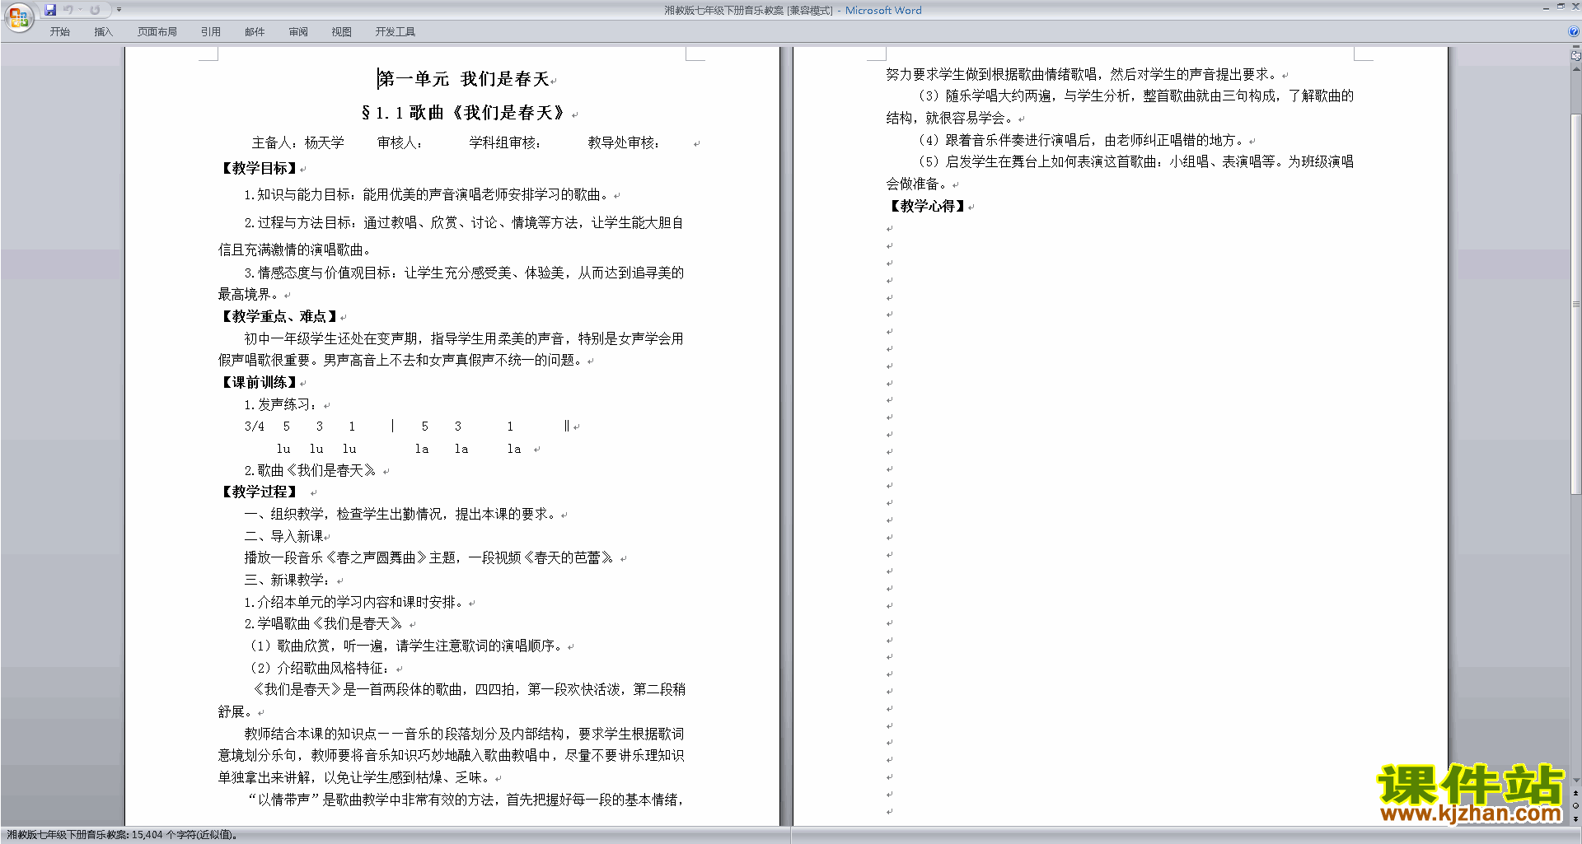Click the word count in status bar
This screenshot has height=844, width=1582.
pos(123,835)
